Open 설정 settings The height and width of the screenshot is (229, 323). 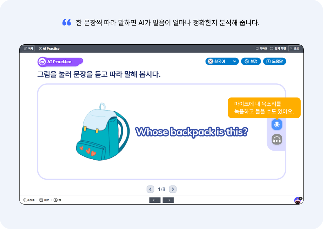click(x=251, y=61)
